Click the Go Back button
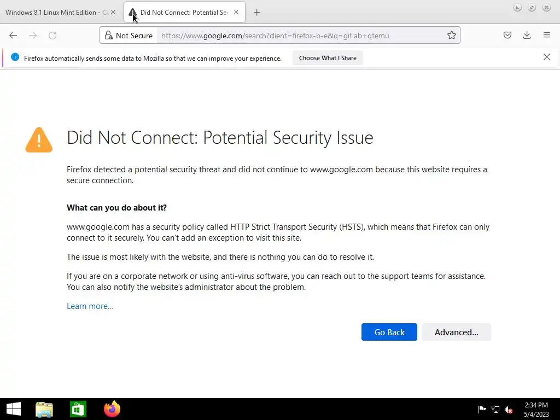Screen dimensions: 560x420 [x=389, y=332]
